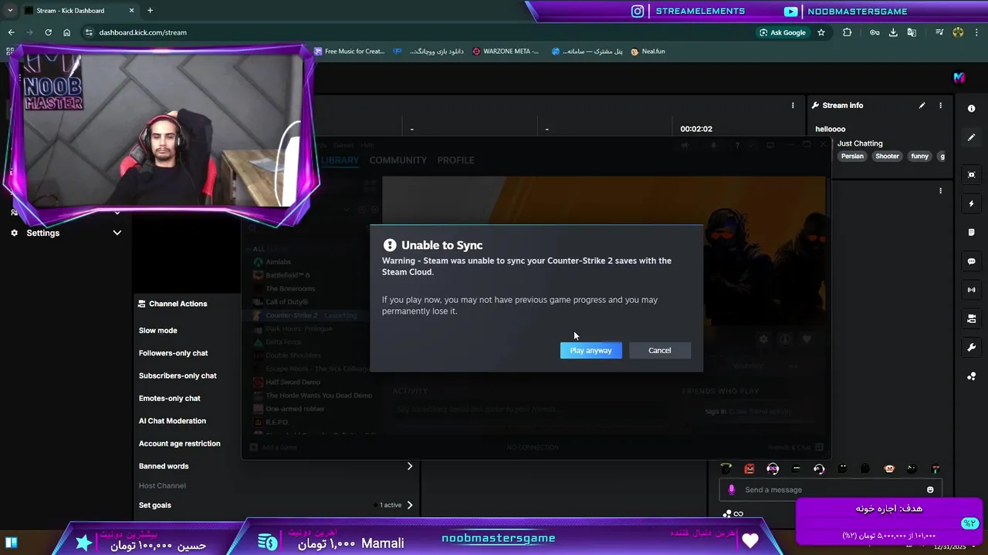988x555 pixels.
Task: Open the password manager key icon
Action: coord(875,32)
